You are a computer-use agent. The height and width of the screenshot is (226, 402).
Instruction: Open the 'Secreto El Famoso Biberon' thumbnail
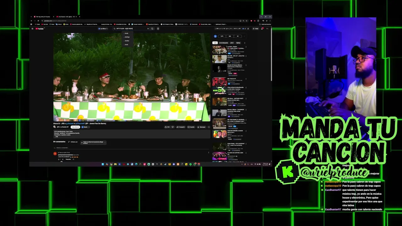coord(220,68)
